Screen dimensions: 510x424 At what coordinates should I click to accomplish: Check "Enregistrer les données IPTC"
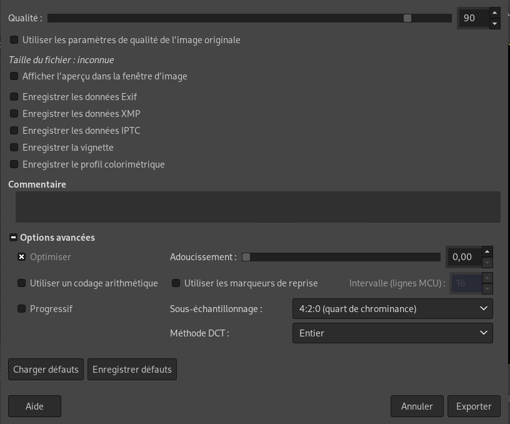pos(13,130)
